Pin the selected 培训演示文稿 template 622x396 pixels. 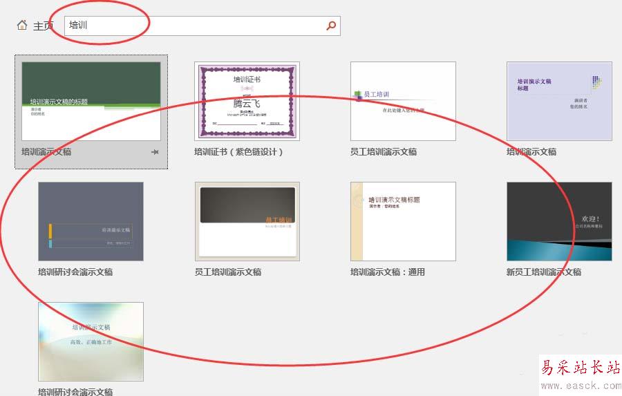155,152
